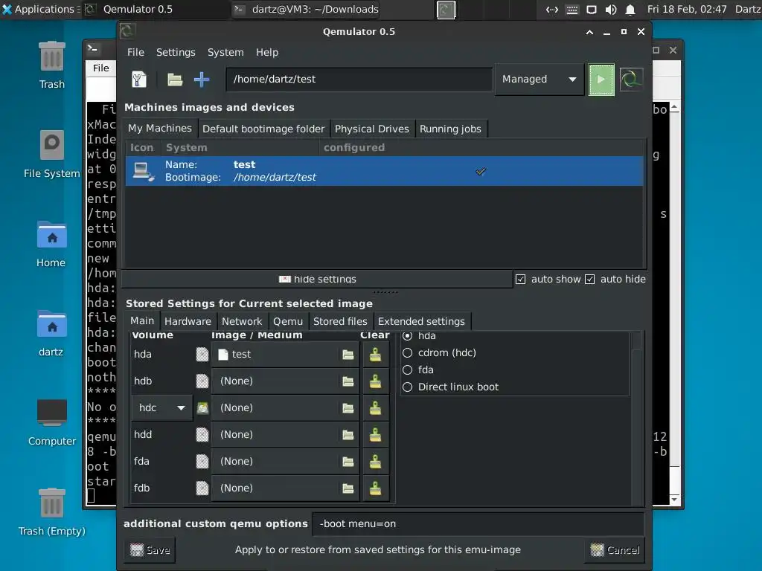
Task: Start the machine with the green play button
Action: coord(601,79)
